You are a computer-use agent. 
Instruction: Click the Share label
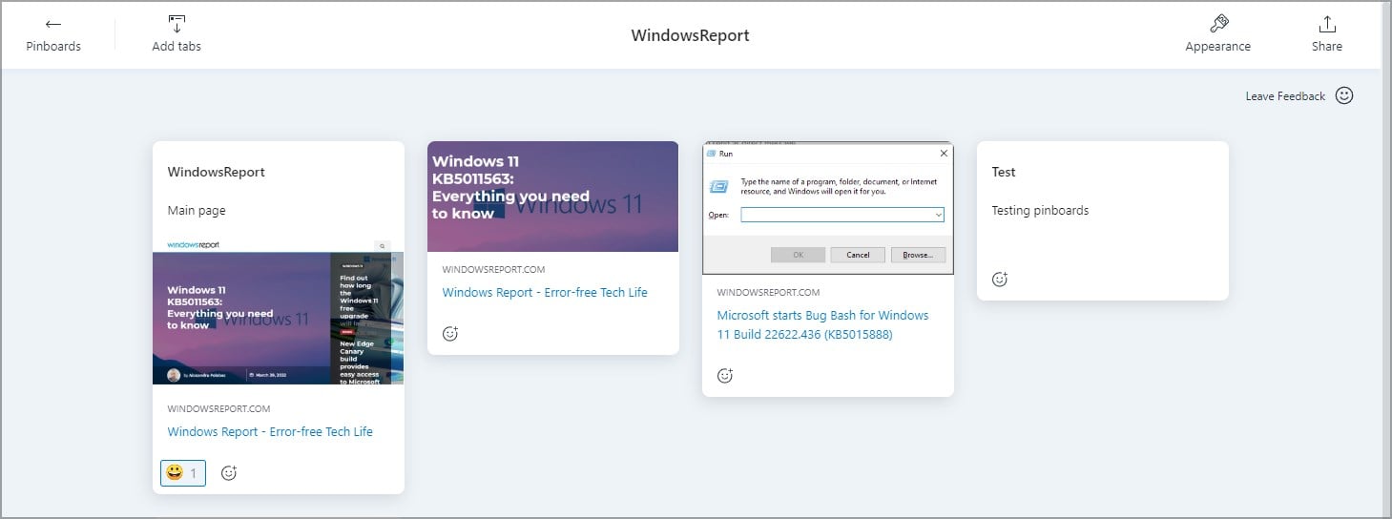tap(1327, 47)
